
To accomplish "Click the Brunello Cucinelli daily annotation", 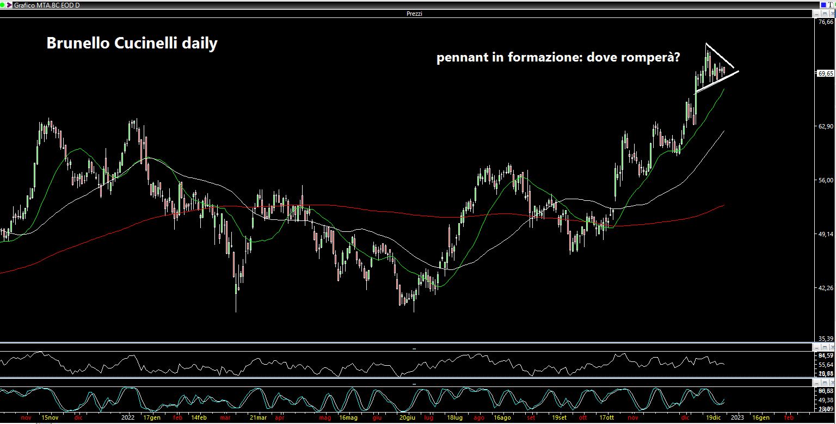I will click(x=132, y=43).
